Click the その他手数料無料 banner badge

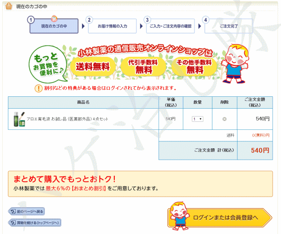coord(194,66)
